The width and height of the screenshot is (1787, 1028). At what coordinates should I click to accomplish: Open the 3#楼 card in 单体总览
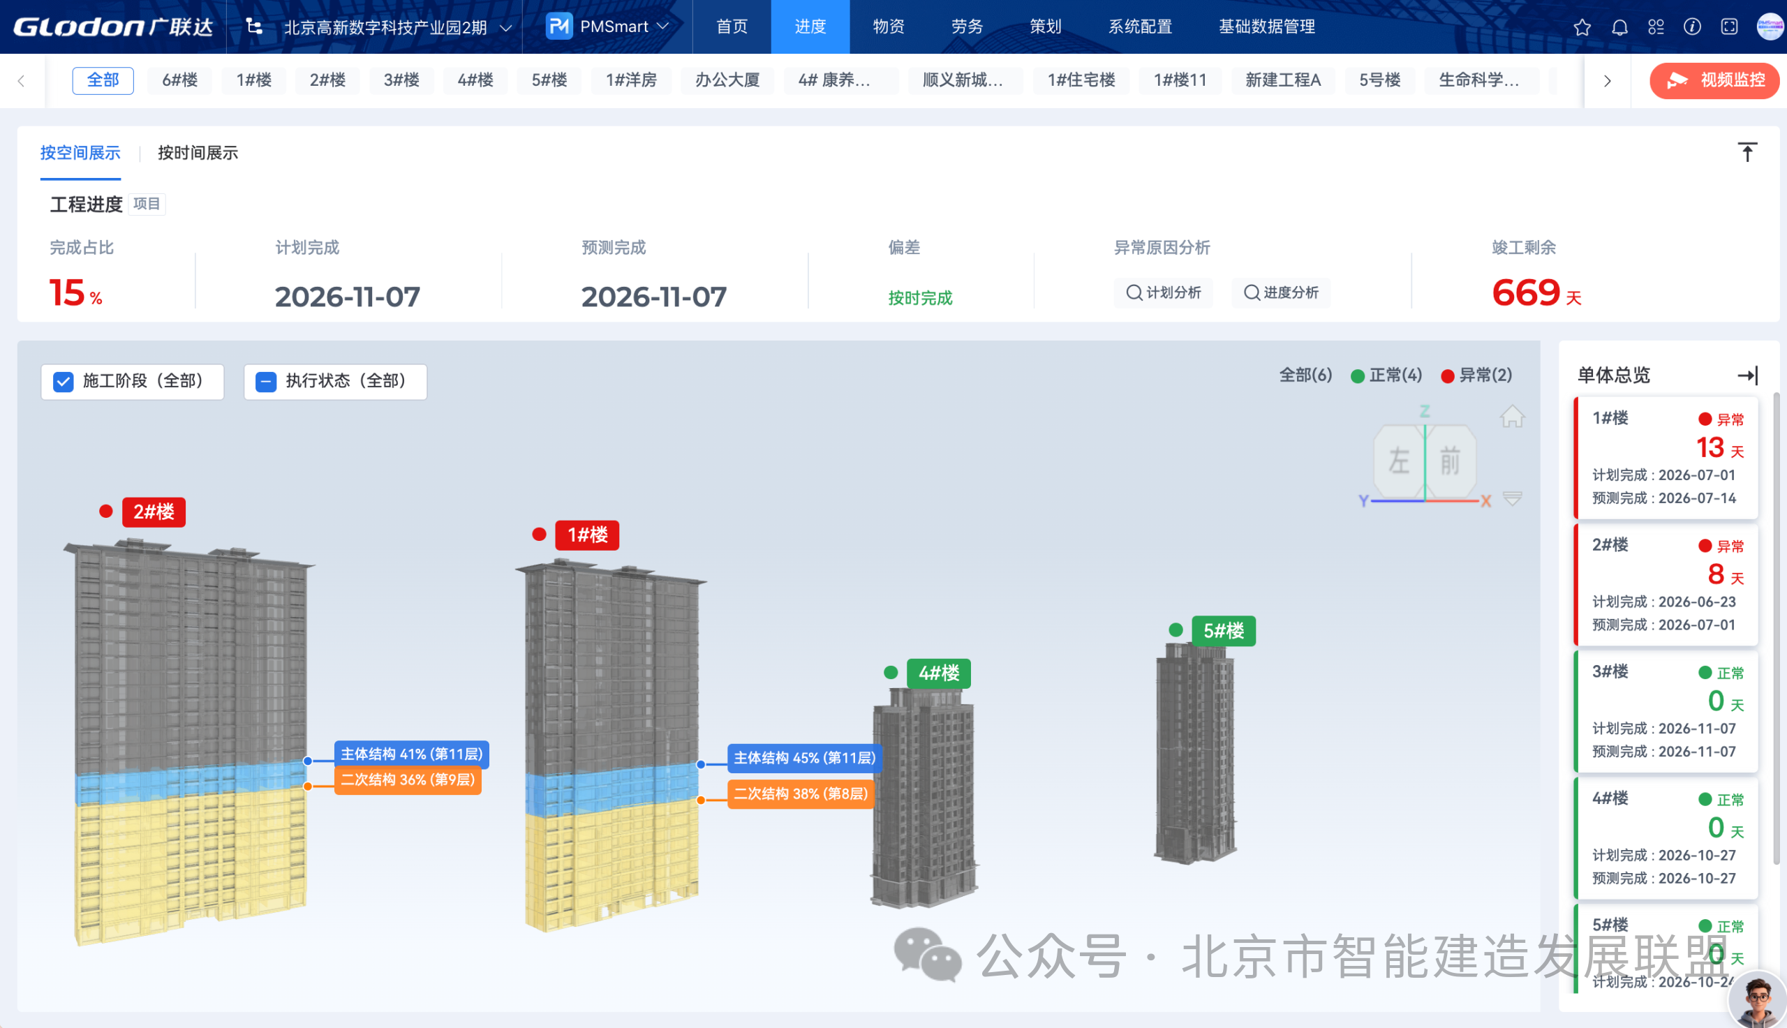1666,711
